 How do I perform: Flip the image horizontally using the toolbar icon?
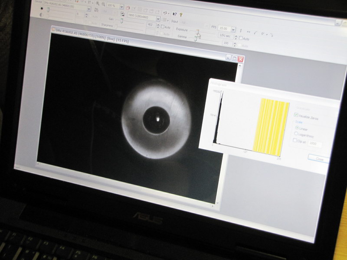click(x=249, y=32)
